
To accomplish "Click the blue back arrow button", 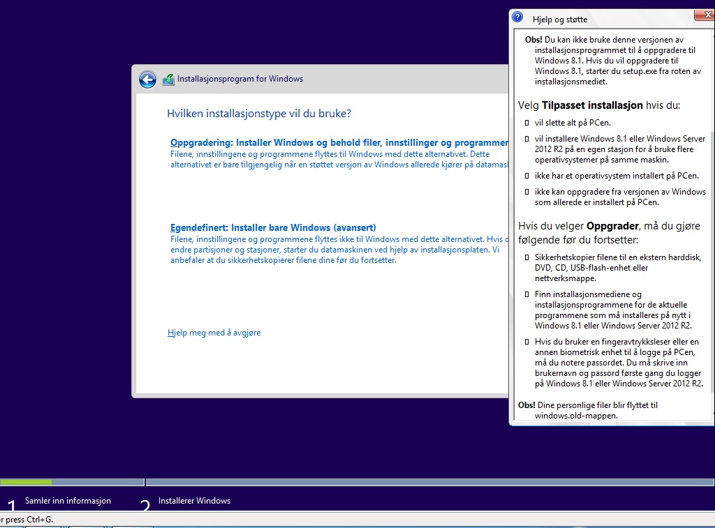I will click(x=147, y=80).
